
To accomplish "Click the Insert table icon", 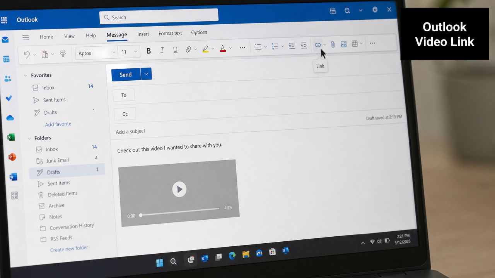I will (355, 44).
